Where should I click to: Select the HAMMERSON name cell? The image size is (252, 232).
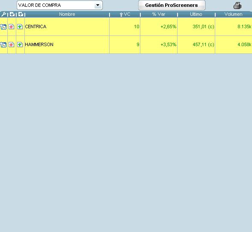pos(67,44)
